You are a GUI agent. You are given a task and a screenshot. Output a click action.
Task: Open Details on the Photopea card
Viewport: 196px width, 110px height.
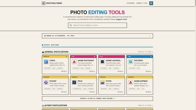(148, 71)
